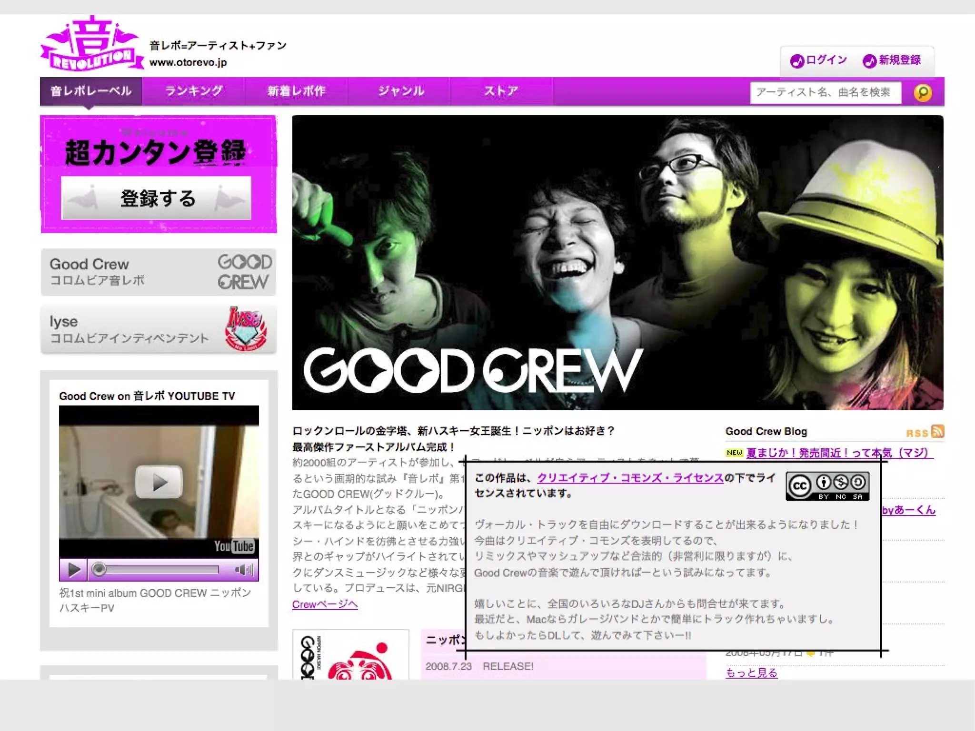Open the RSS feed icon
This screenshot has width=975, height=731.
(937, 431)
